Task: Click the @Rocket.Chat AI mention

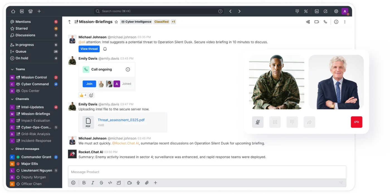Action: (126, 143)
